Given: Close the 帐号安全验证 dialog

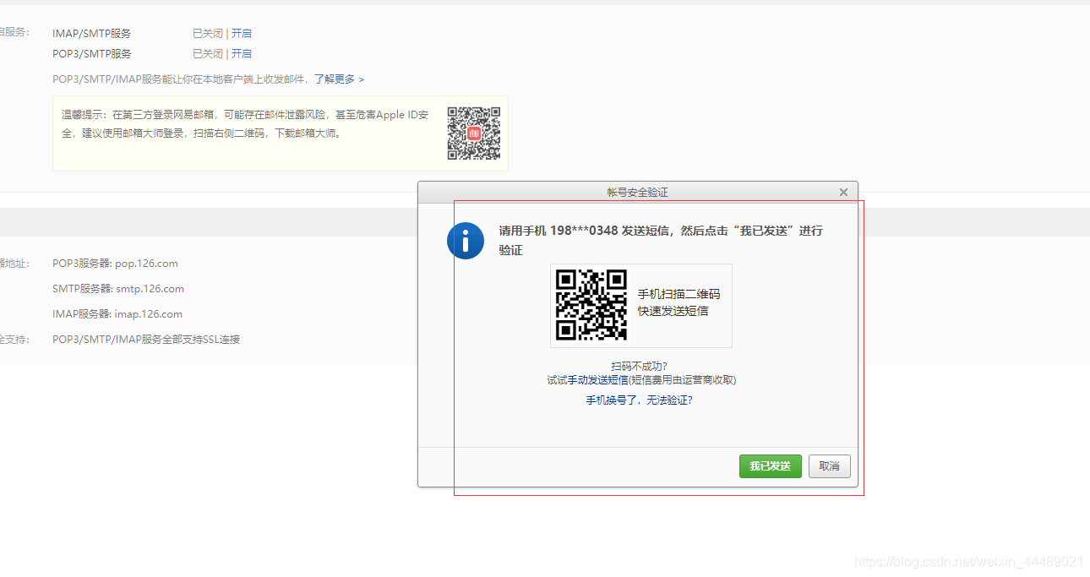Looking at the screenshot, I should point(843,193).
